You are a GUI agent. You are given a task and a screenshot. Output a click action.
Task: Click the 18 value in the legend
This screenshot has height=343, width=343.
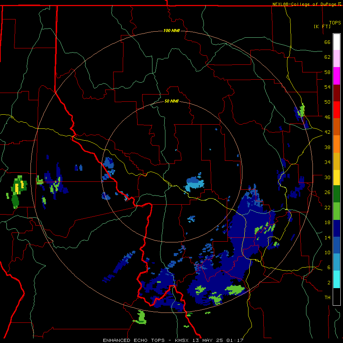tap(327, 223)
